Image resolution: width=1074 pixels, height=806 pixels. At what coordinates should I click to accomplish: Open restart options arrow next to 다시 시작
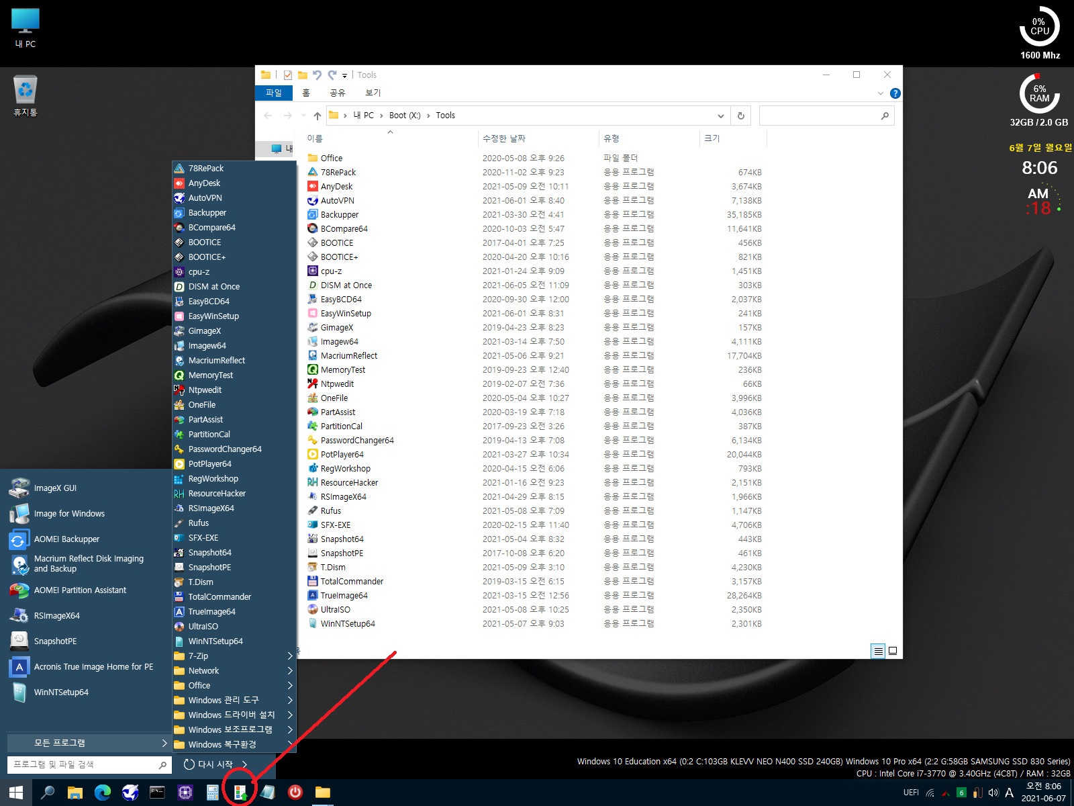click(245, 764)
